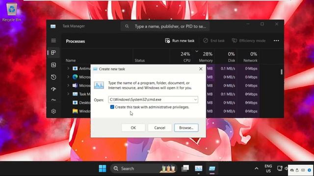Click the sort chevron above Memory column

coord(197,51)
